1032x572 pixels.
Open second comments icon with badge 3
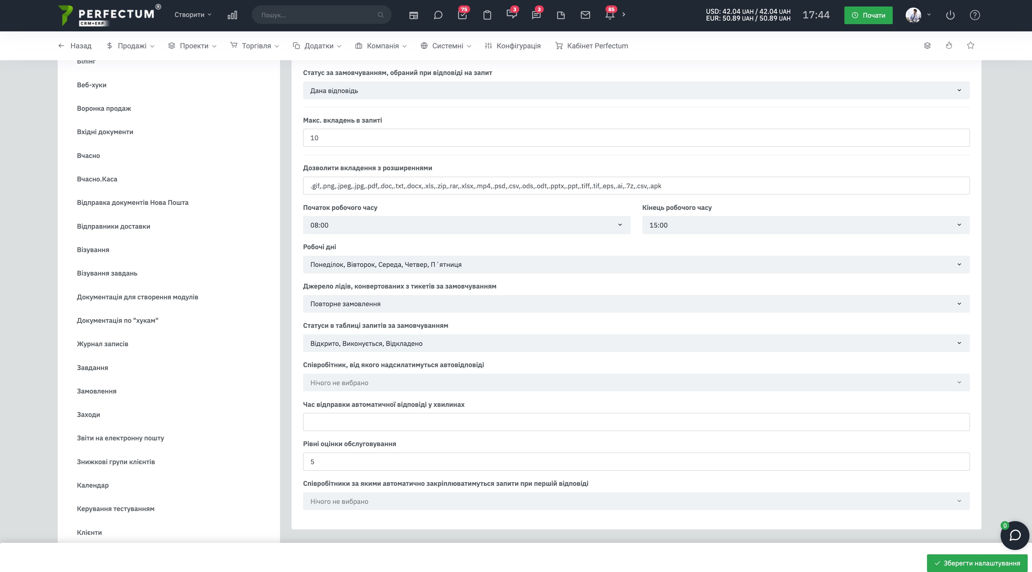click(x=536, y=15)
